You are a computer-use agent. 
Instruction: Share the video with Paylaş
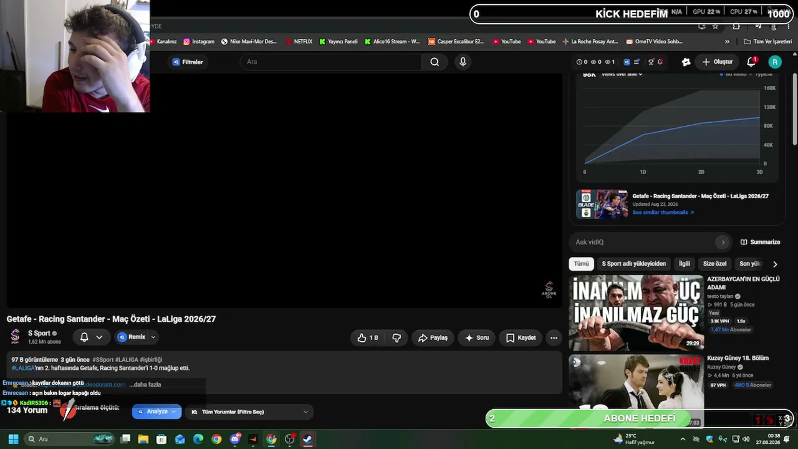tap(433, 337)
